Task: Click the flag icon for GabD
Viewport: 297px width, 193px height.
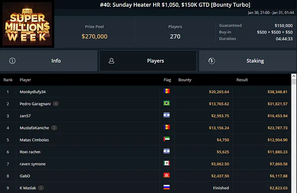Action: point(167,175)
